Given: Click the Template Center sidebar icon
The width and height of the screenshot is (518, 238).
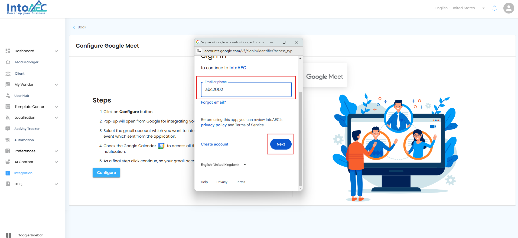Looking at the screenshot, I should tap(8, 107).
